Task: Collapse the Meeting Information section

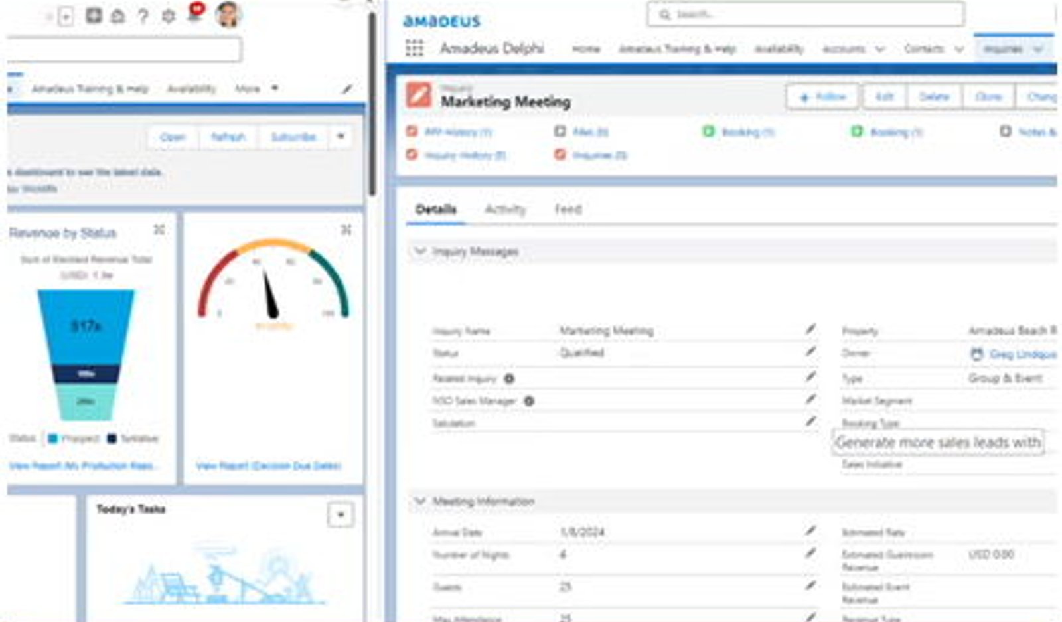Action: point(419,501)
